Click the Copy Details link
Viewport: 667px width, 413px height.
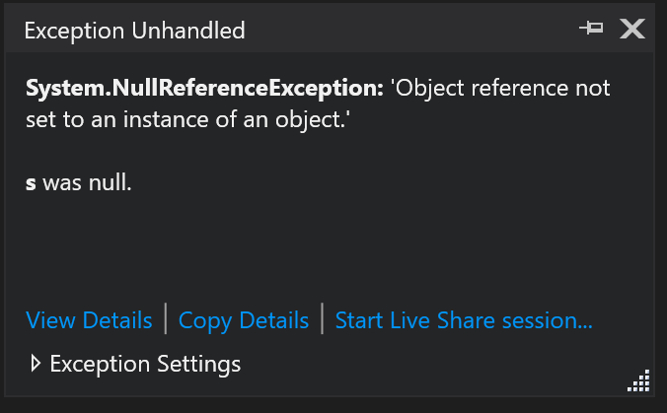244,320
